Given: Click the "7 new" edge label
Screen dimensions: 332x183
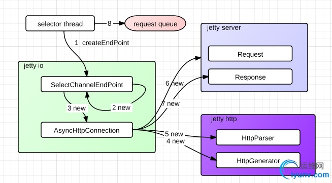Looking at the screenshot, I should 171,103.
